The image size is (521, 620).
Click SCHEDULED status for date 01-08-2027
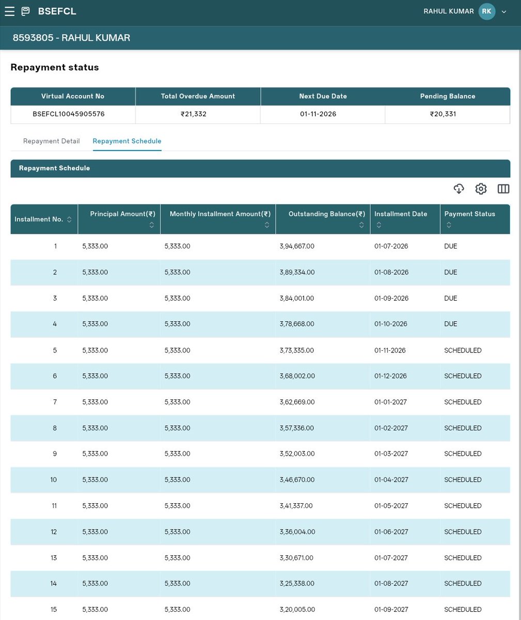coord(463,583)
